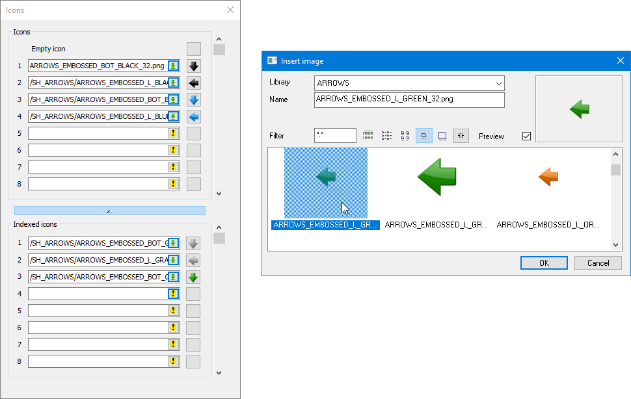Click yellow warning icon for Icons row 6
The width and height of the screenshot is (631, 399).
tap(174, 150)
